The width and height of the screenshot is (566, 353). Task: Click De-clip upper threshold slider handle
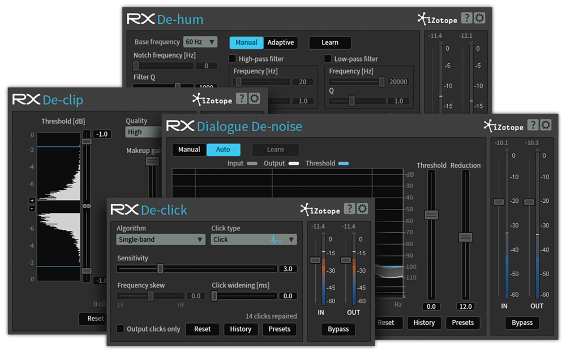click(x=86, y=142)
